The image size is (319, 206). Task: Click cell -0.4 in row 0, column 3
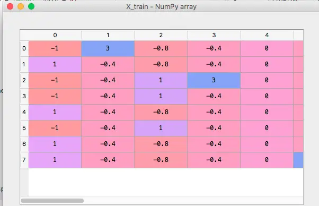(x=214, y=48)
